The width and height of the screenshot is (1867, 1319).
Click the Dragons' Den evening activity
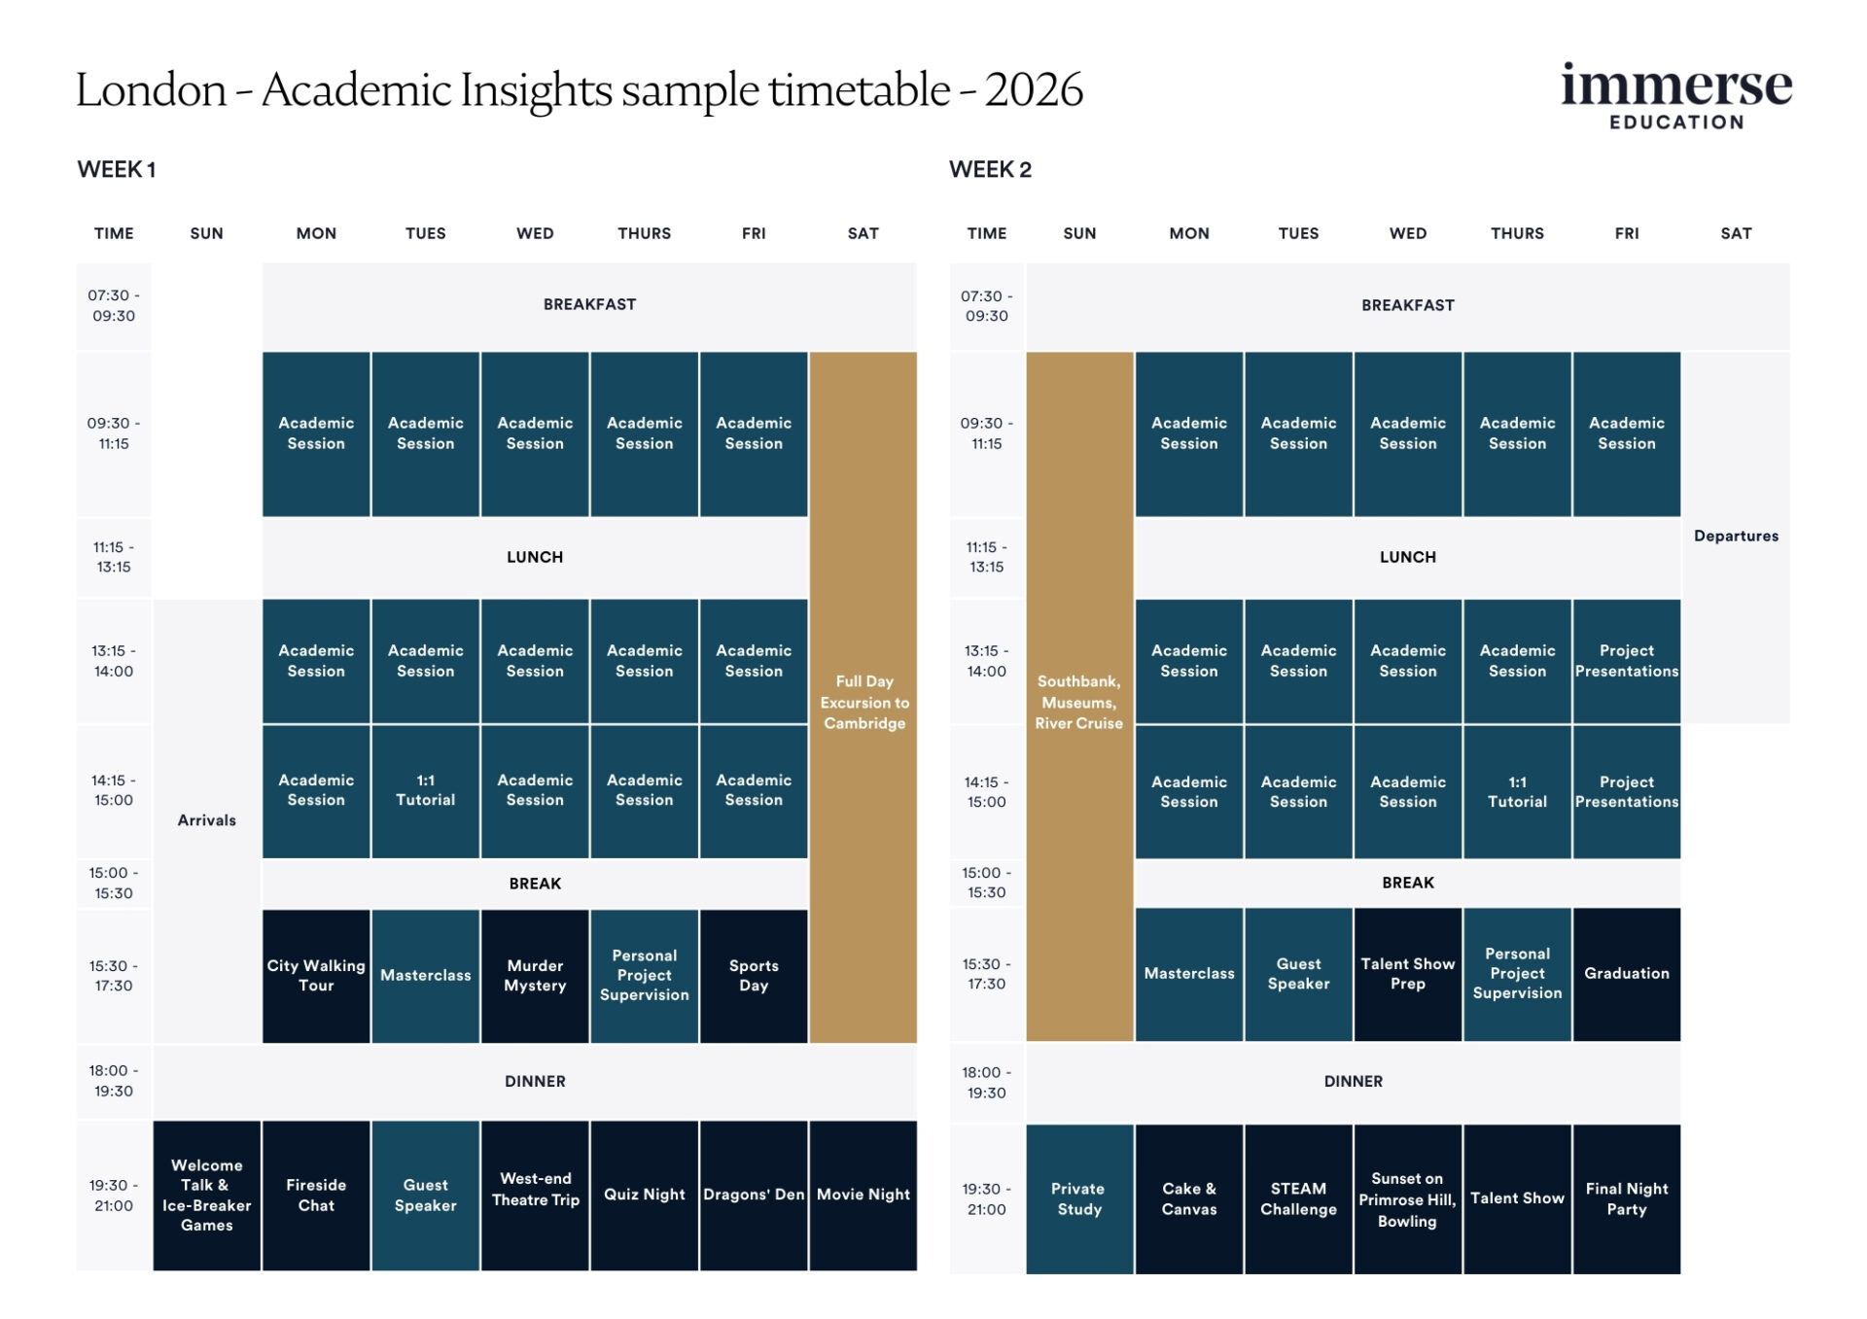[754, 1195]
